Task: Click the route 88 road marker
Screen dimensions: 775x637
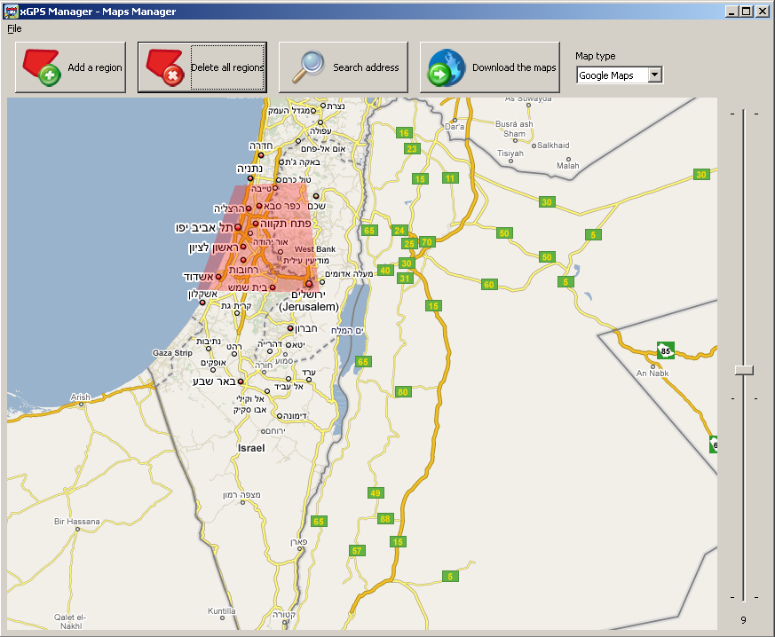Action: pyautogui.click(x=385, y=518)
